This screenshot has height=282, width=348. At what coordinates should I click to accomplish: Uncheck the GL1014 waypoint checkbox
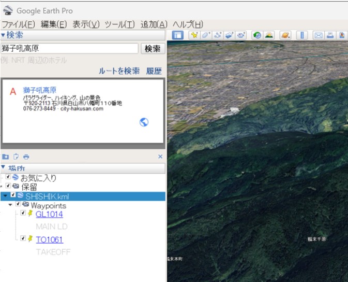(23, 213)
